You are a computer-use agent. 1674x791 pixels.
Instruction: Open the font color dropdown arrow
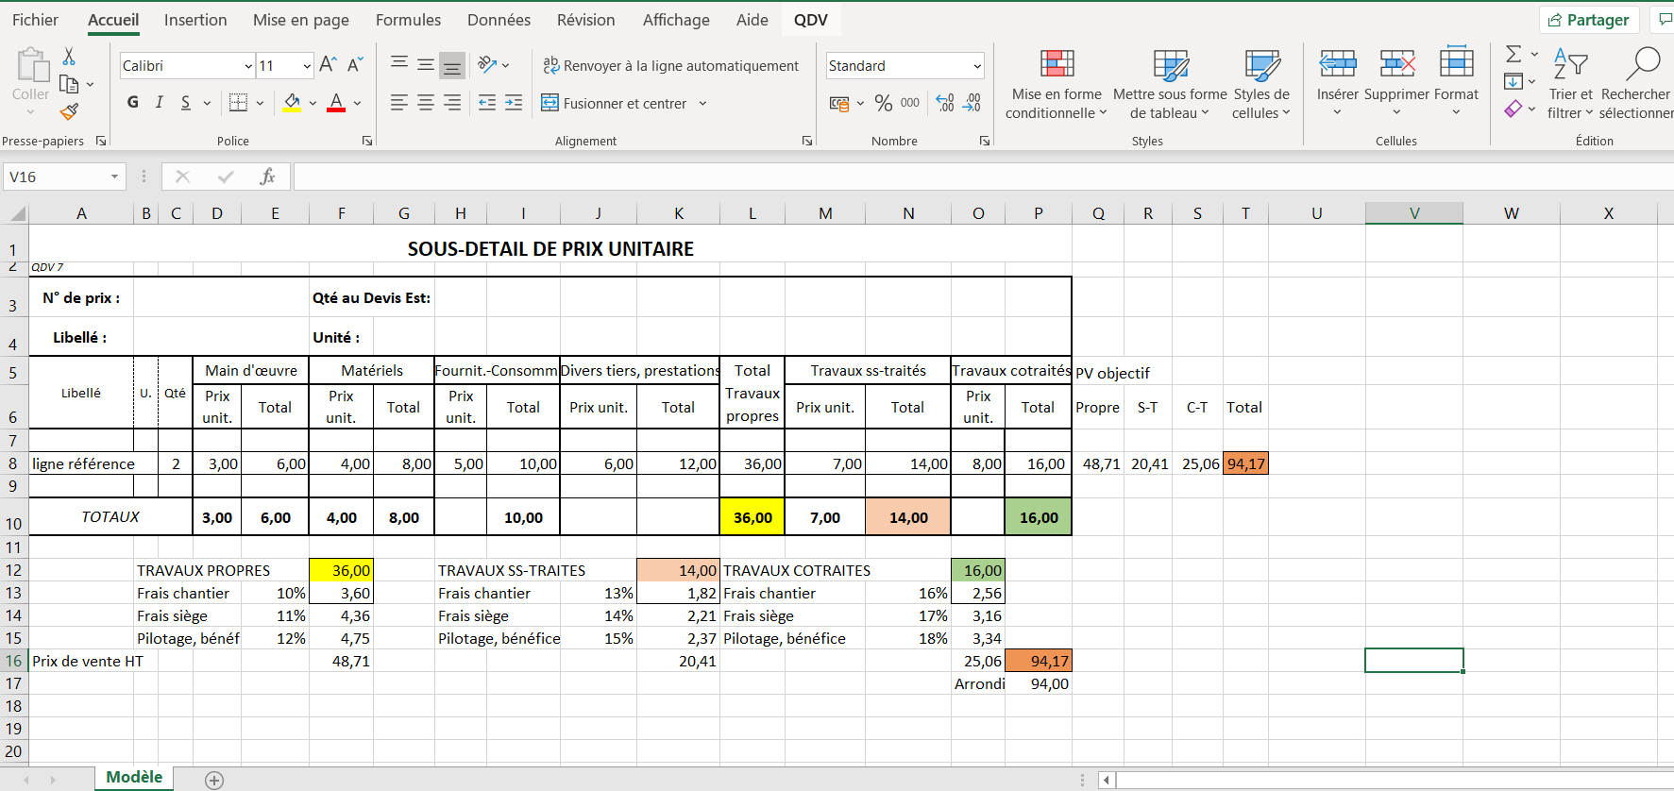point(358,103)
